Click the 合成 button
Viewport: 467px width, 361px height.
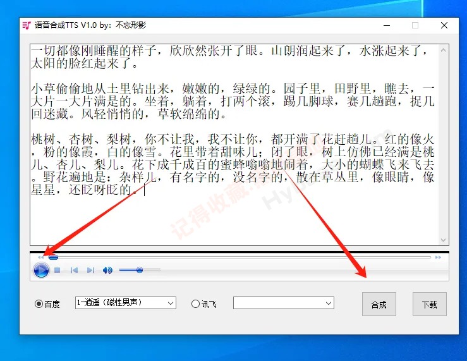(x=379, y=304)
